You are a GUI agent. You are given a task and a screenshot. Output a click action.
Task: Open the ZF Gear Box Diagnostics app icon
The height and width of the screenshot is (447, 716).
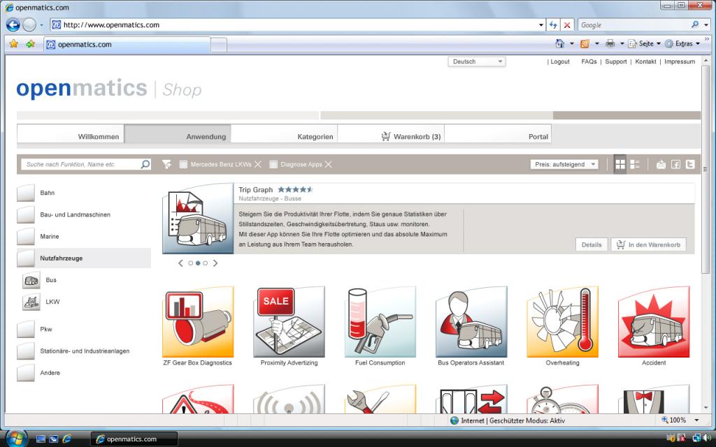198,322
